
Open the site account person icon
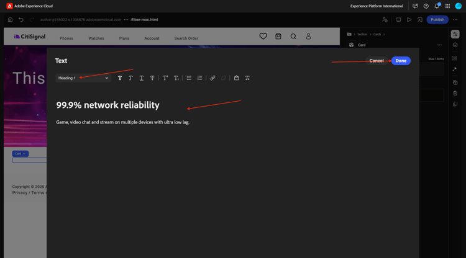click(x=308, y=36)
